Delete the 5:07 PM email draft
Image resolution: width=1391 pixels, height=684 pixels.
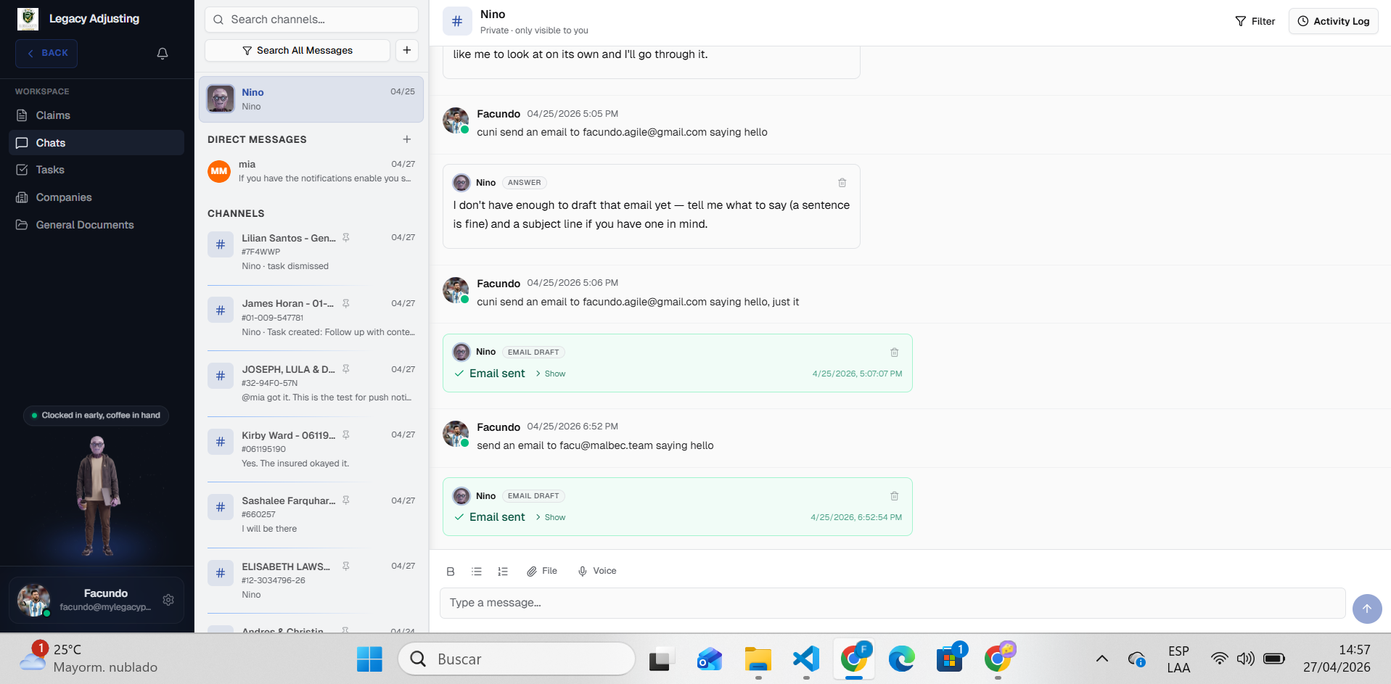click(895, 353)
